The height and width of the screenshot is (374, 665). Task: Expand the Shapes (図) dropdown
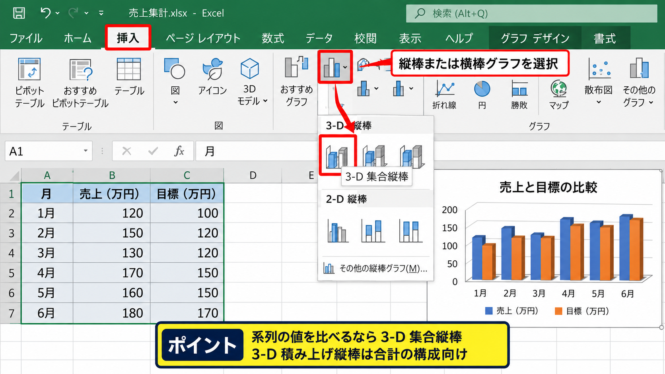click(175, 103)
